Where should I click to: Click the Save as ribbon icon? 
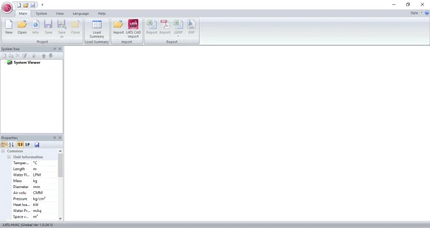coord(61,28)
